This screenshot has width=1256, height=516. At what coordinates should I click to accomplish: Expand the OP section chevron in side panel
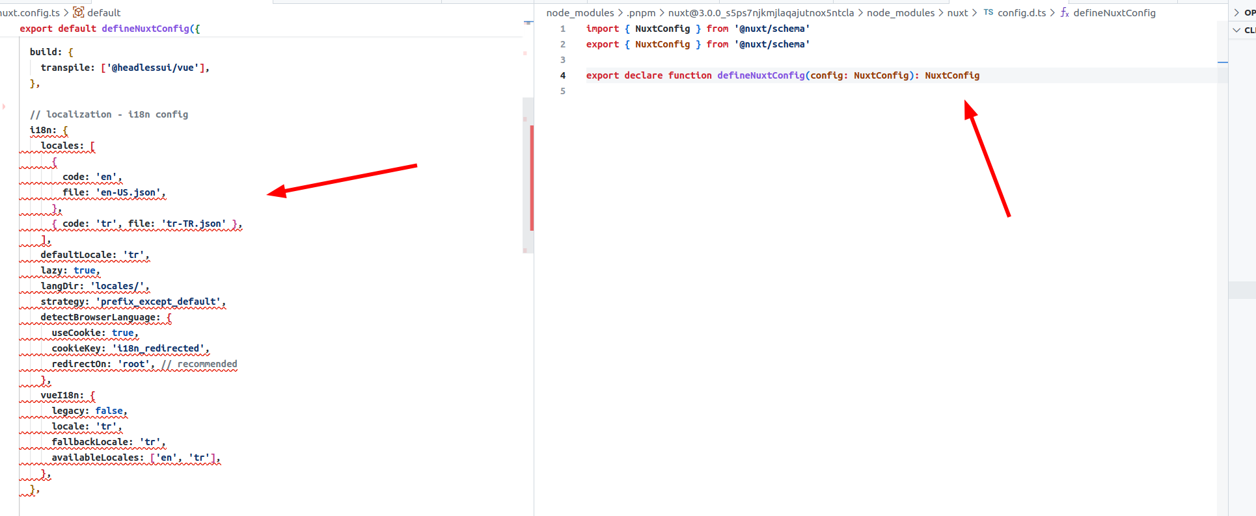tap(1236, 12)
